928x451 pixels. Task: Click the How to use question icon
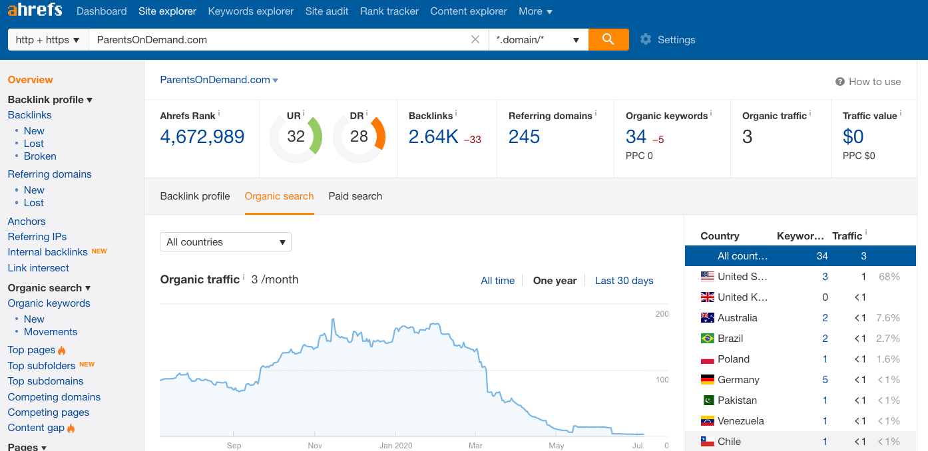coord(840,82)
